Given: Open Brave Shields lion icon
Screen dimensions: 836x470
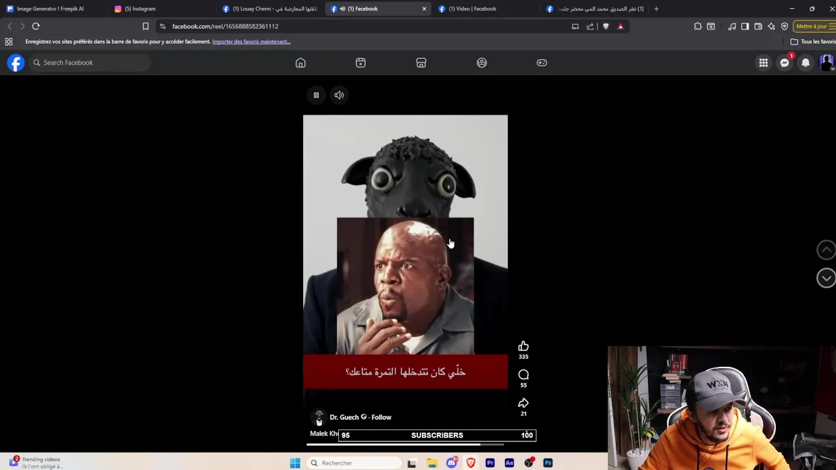Looking at the screenshot, I should pyautogui.click(x=605, y=26).
